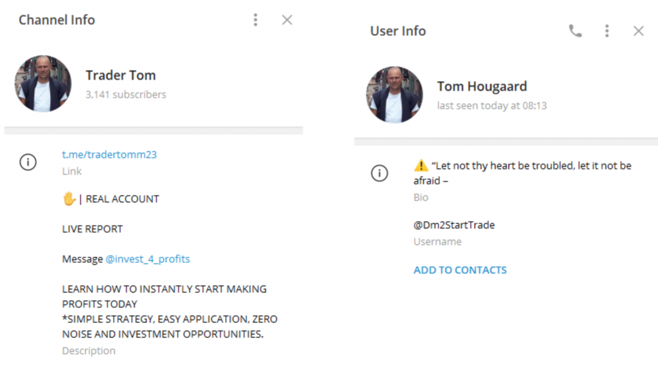Close the User Info panel
The height and width of the screenshot is (378, 658).
point(638,31)
